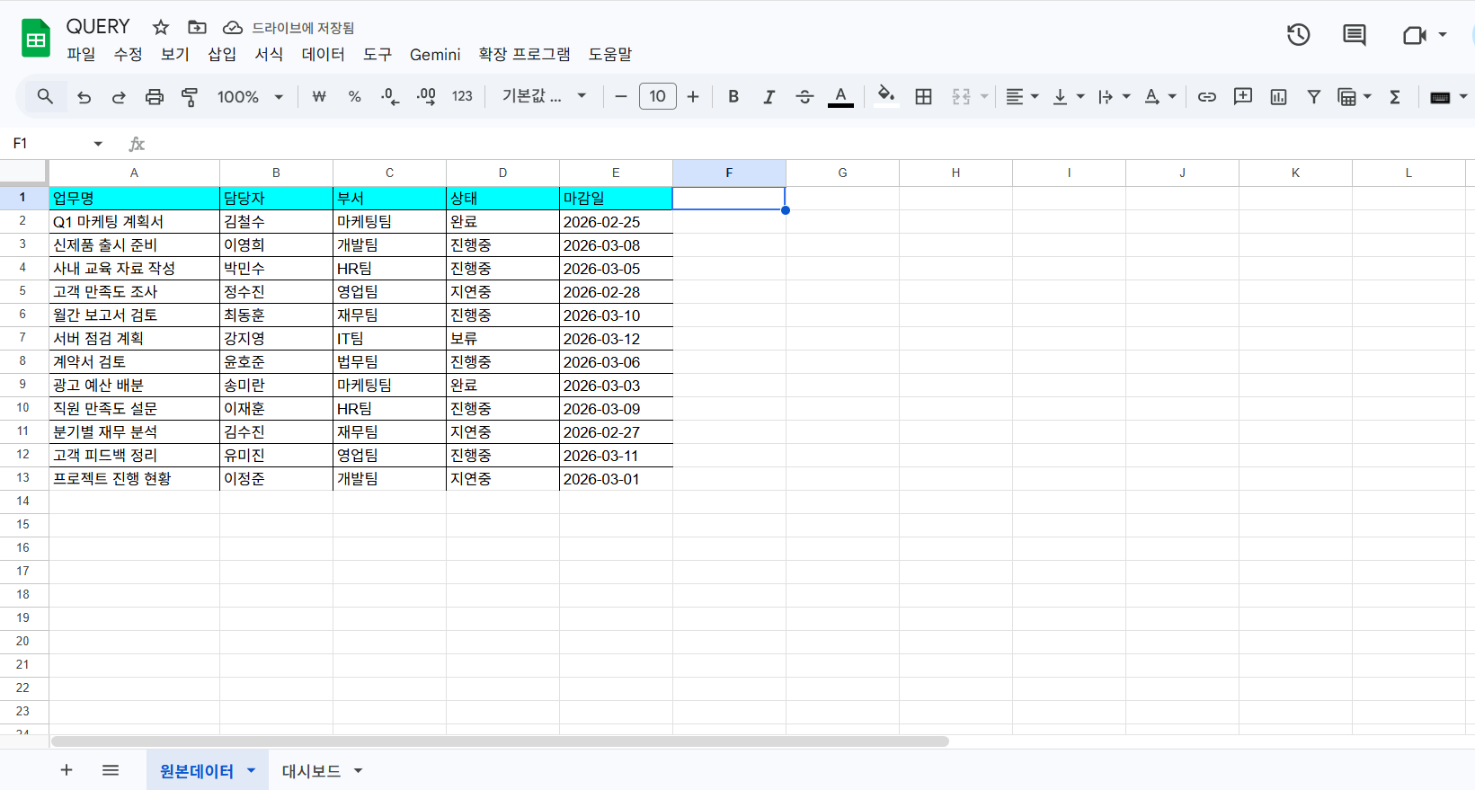Open the 100% zoom dropdown
The image size is (1475, 790).
pyautogui.click(x=249, y=97)
